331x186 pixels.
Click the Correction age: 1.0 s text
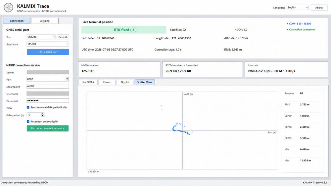click(x=168, y=50)
